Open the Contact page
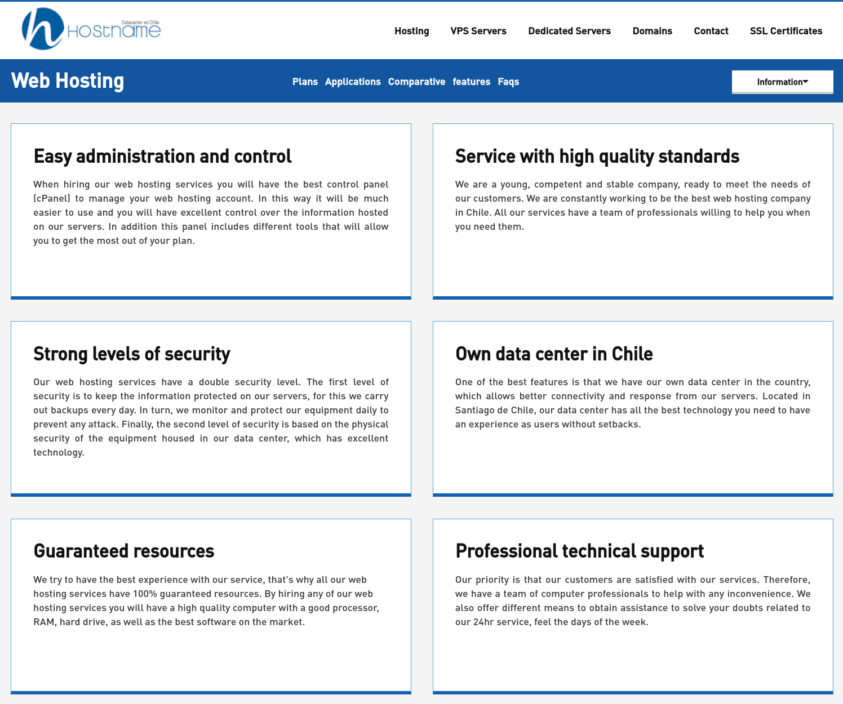Image resolution: width=843 pixels, height=704 pixels. point(711,31)
